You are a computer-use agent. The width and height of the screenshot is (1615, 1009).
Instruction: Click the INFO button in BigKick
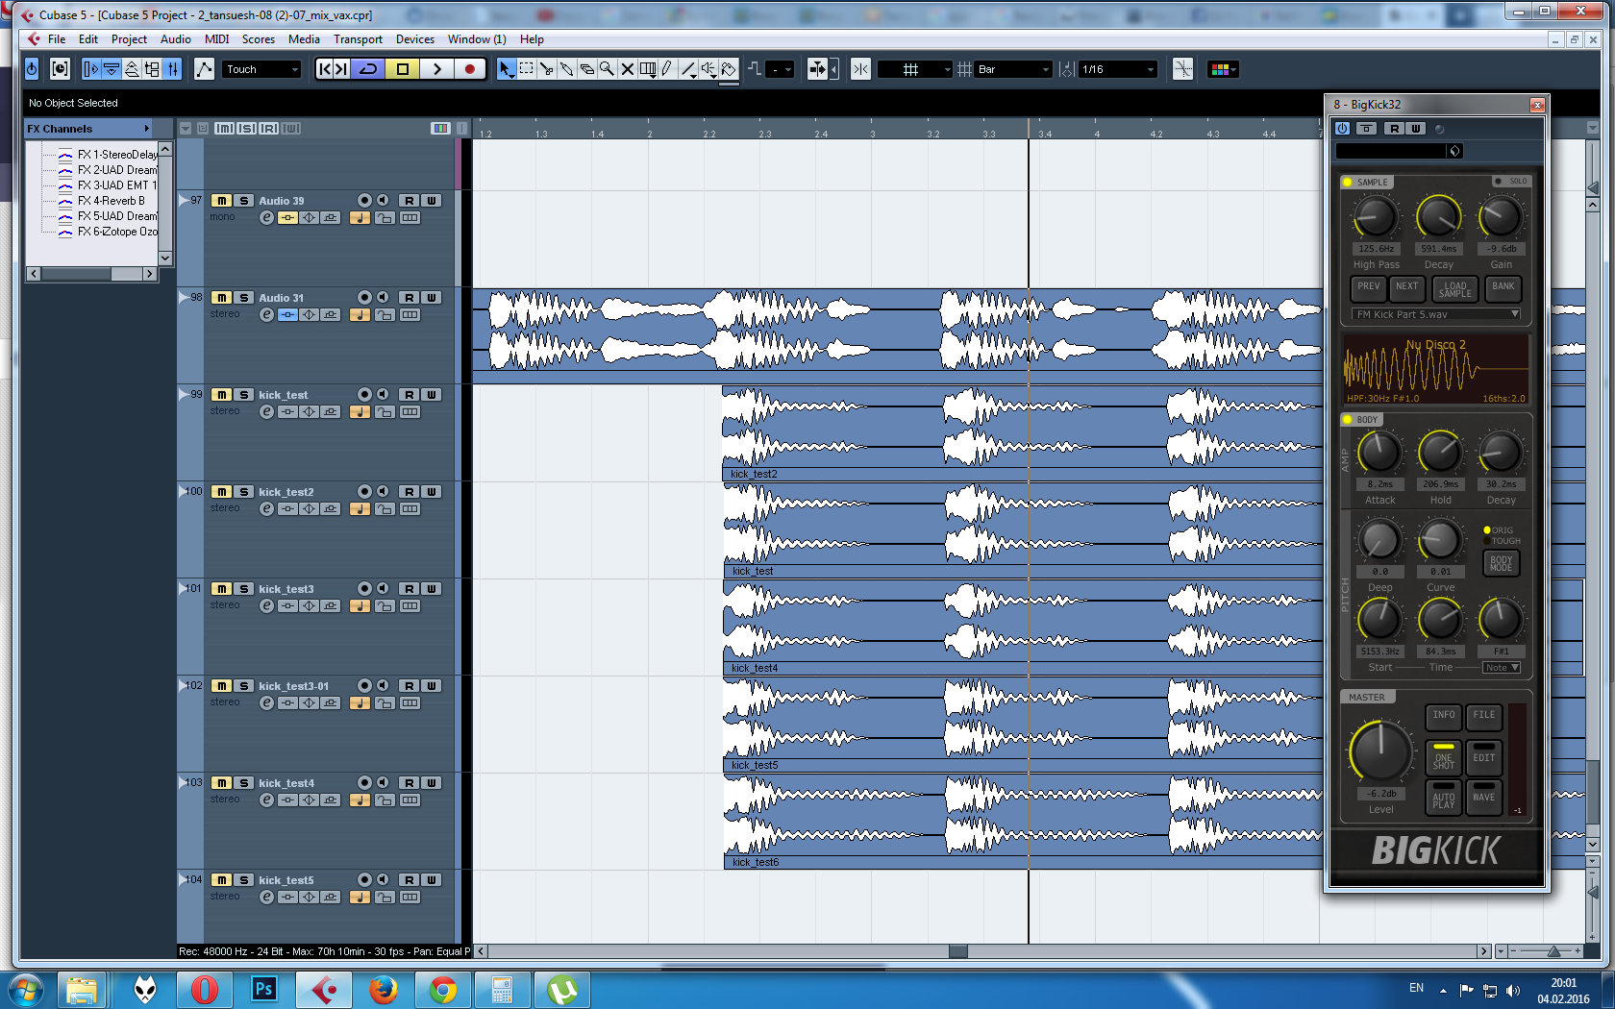pos(1444,716)
